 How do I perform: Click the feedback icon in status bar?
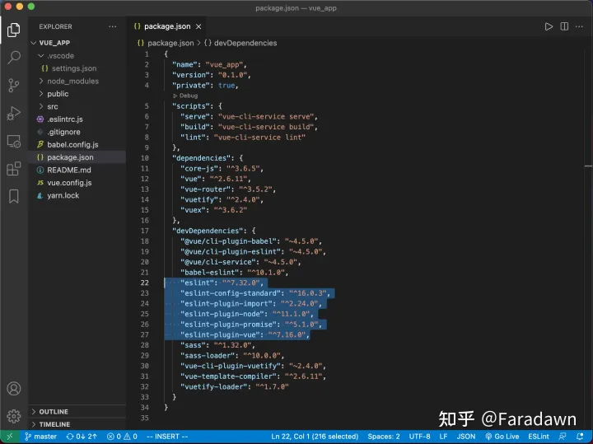pos(563,437)
